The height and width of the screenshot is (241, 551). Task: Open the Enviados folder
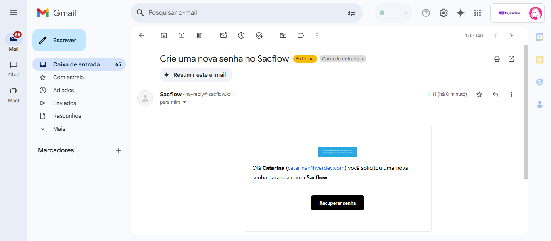click(x=65, y=103)
